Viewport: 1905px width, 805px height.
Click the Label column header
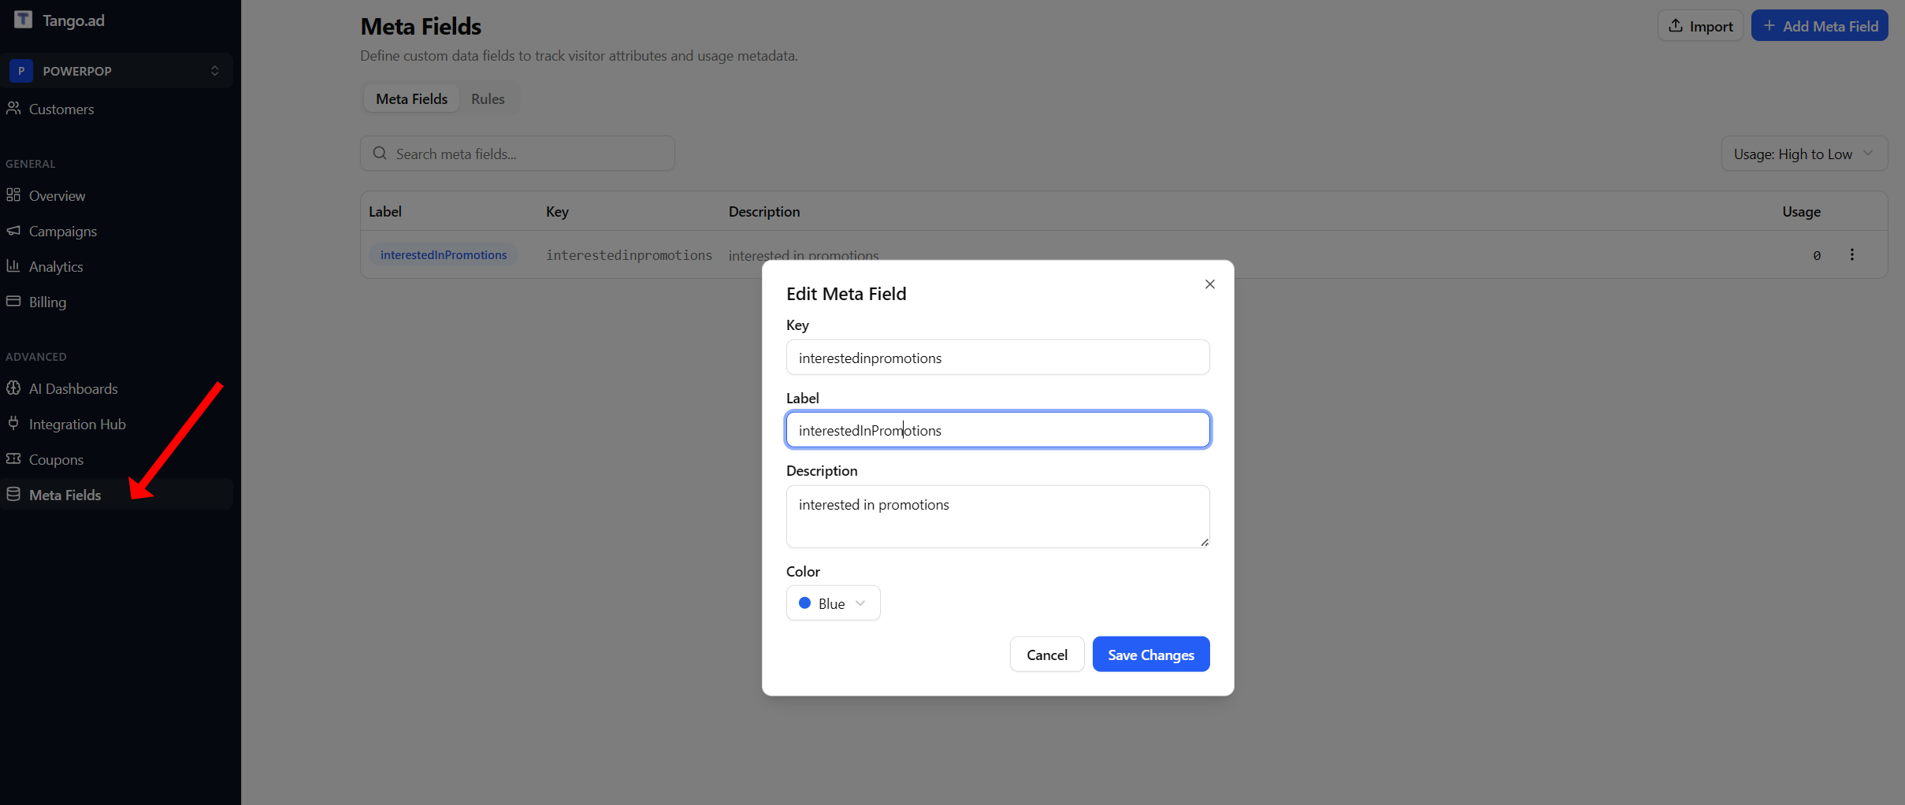(385, 212)
